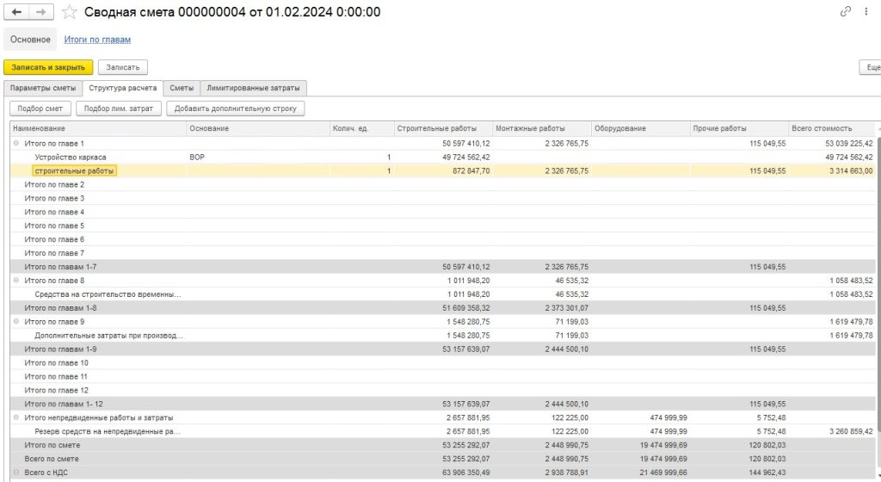This screenshot has width=881, height=482.
Task: Collapse 'Итого непредвиденные работы и затраты' group
Action: click(x=16, y=417)
